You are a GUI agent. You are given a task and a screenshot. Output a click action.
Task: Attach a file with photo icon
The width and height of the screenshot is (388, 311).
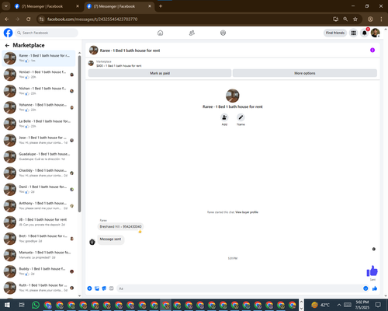(97, 288)
